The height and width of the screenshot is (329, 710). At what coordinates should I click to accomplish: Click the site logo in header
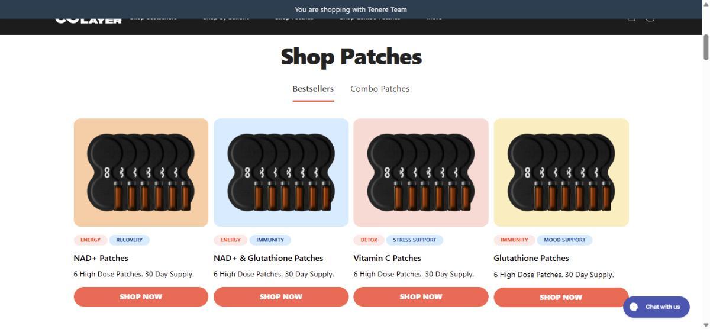(88, 20)
